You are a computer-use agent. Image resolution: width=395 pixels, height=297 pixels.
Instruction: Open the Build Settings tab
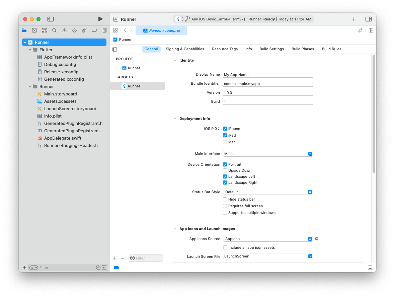pyautogui.click(x=271, y=49)
